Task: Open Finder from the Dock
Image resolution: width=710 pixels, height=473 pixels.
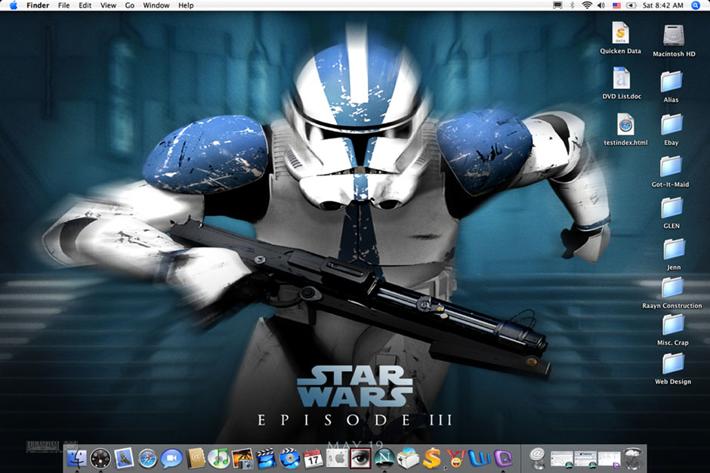Action: click(x=76, y=459)
